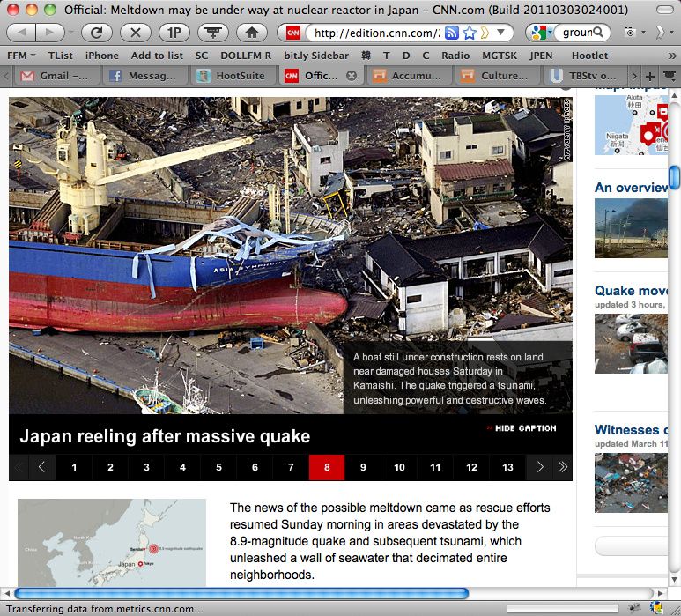Hide the photo caption
Image resolution: width=681 pixels, height=616 pixels.
click(521, 428)
